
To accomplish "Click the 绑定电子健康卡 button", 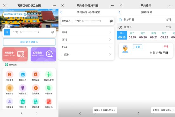I will pyautogui.click(x=29, y=42).
